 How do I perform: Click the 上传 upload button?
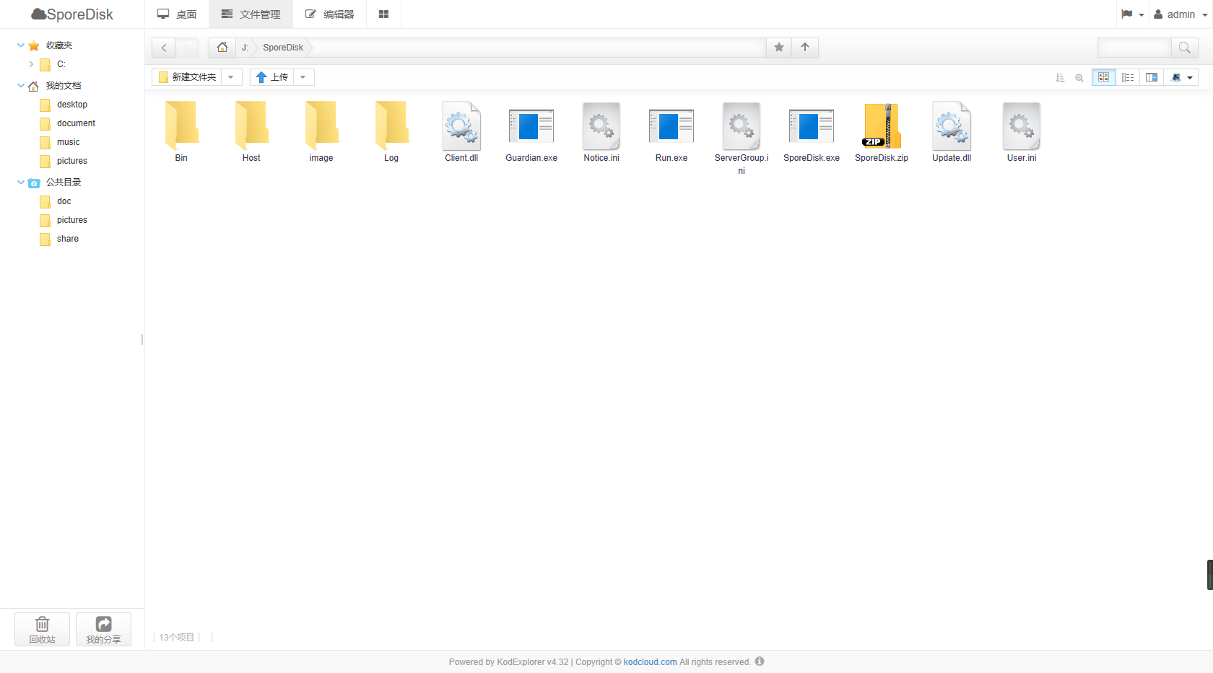[x=272, y=77]
